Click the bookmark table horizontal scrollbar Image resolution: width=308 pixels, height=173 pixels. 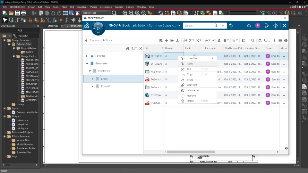[x=191, y=152]
